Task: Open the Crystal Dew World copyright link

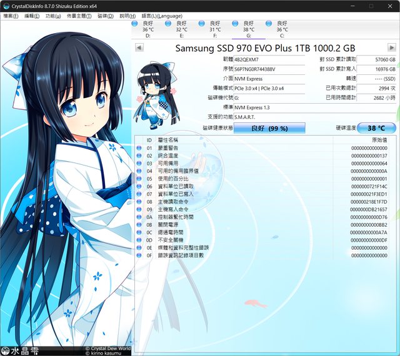Action: click(x=107, y=348)
